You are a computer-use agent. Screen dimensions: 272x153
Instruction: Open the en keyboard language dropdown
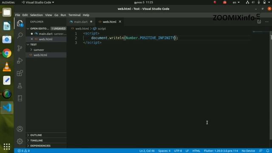click(236, 2)
